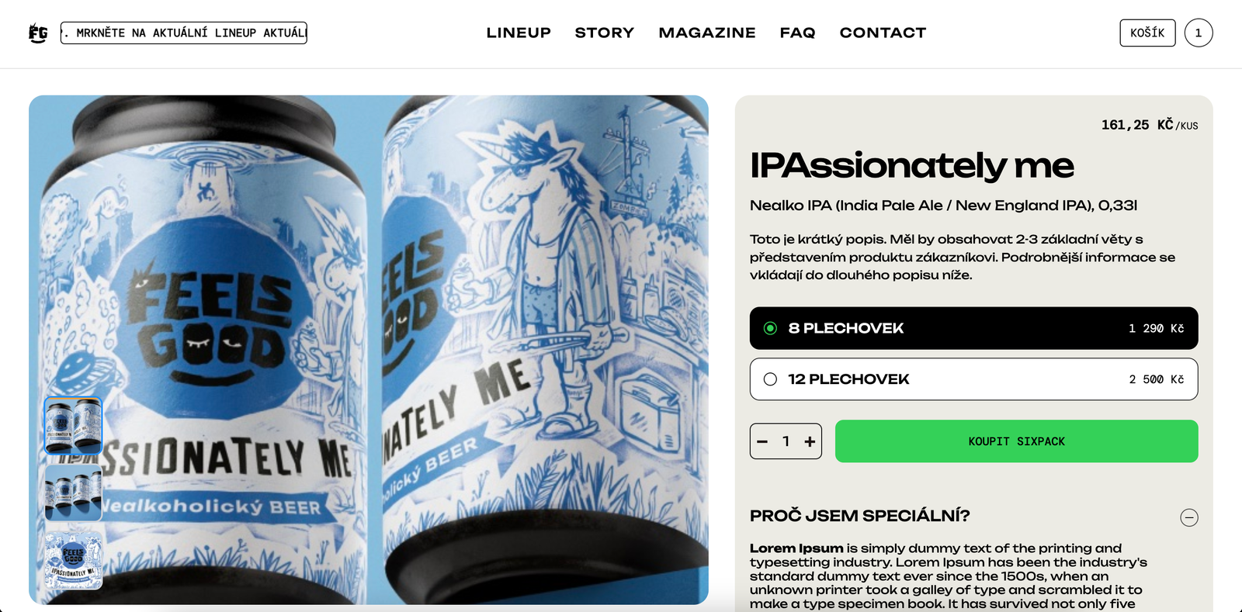Click the Košík cart button
The height and width of the screenshot is (612, 1242).
(x=1147, y=33)
